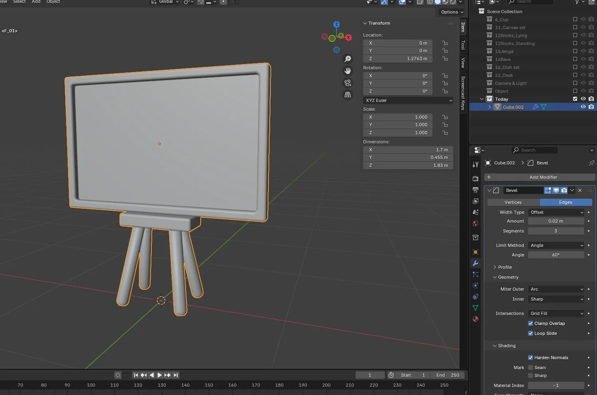This screenshot has height=395, width=597.
Task: Open the Modifiers wrench tab icon
Action: point(475,263)
